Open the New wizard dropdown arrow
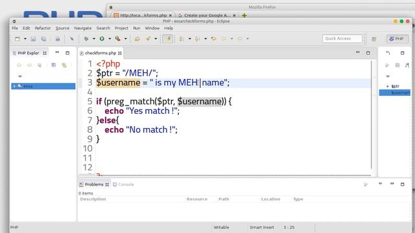 (x=25, y=39)
